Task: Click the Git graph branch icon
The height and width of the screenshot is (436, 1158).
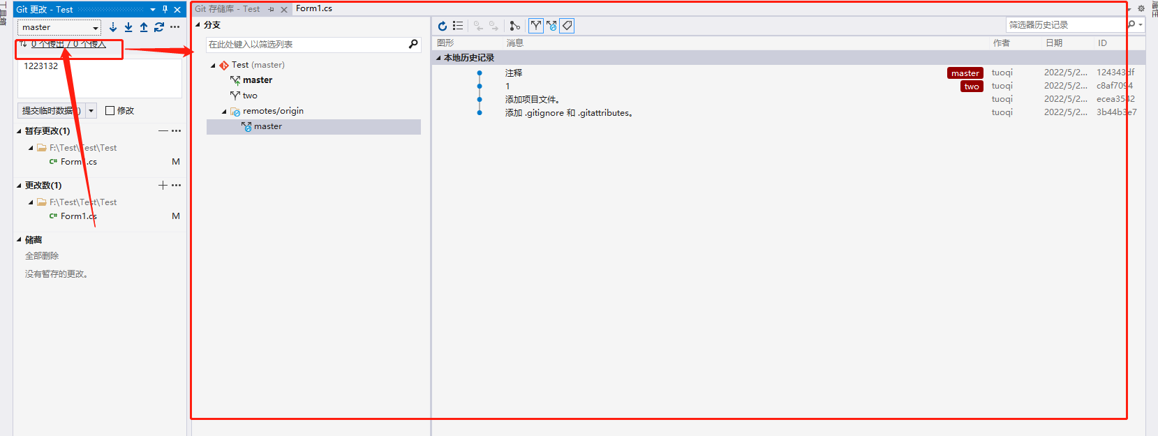Action: coord(514,26)
